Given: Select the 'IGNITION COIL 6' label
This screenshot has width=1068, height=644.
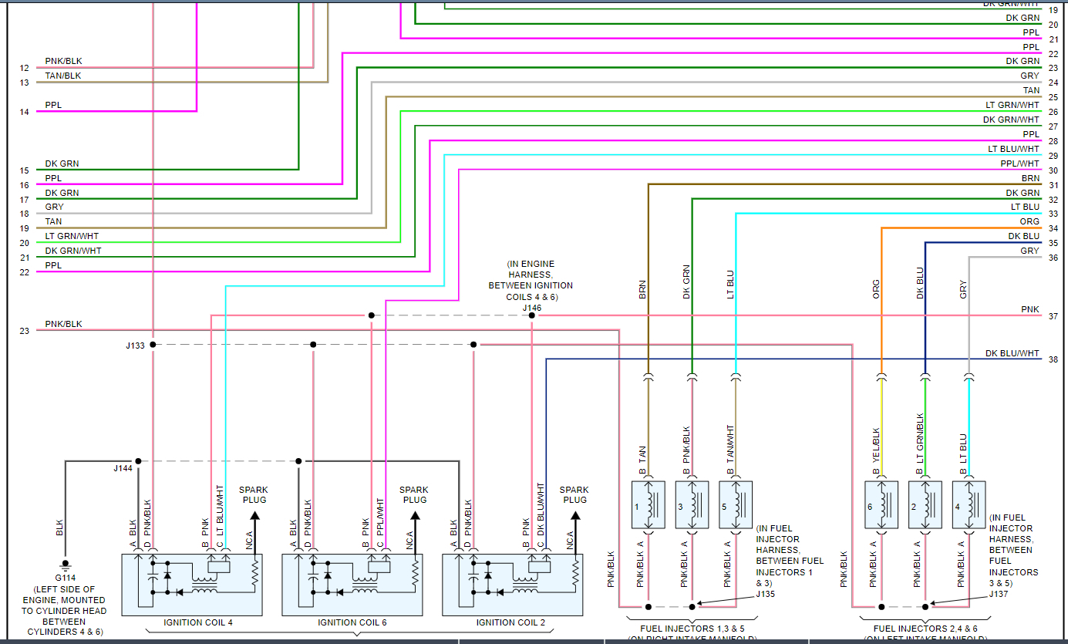Looking at the screenshot, I should point(352,622).
